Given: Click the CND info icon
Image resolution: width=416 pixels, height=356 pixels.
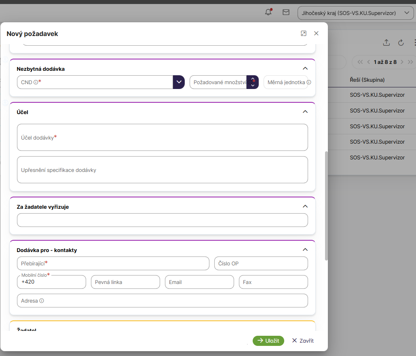Looking at the screenshot, I should [36, 83].
